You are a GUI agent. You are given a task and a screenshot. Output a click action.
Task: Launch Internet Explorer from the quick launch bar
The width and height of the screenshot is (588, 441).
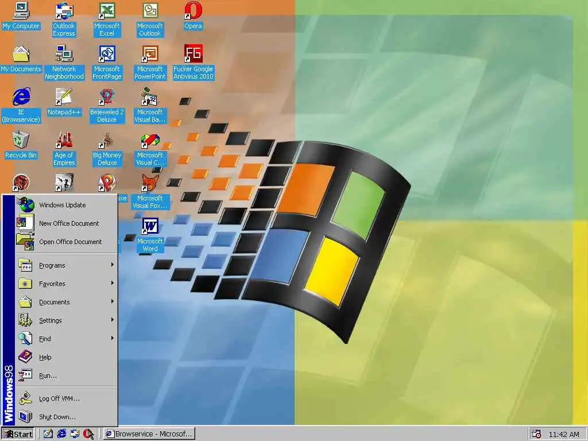(x=61, y=434)
